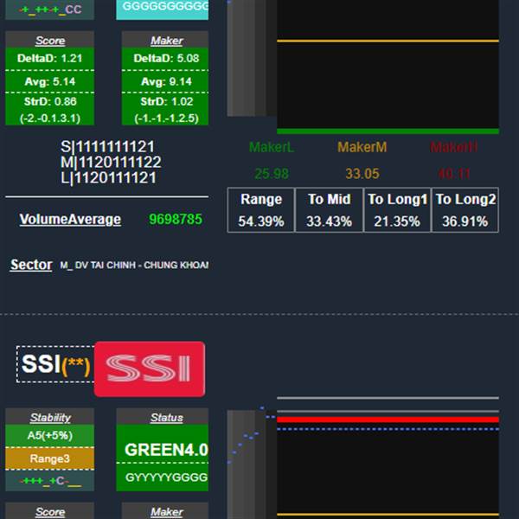Click the Range 54.39% cell
Image resolution: width=519 pixels, height=519 pixels.
coord(261,210)
